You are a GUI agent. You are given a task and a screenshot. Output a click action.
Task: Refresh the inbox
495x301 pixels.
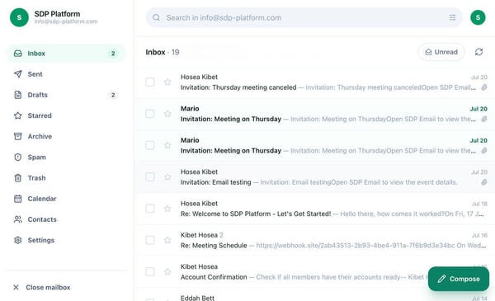478,52
